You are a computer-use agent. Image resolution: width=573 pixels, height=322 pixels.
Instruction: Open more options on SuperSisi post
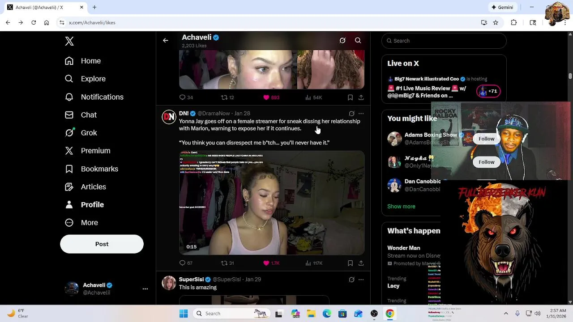pyautogui.click(x=361, y=280)
